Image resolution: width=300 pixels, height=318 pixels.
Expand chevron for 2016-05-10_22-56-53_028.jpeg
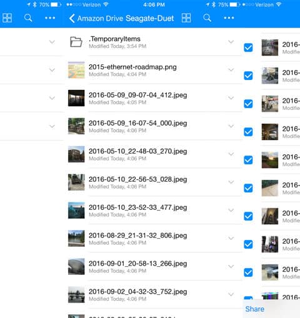pos(231,182)
